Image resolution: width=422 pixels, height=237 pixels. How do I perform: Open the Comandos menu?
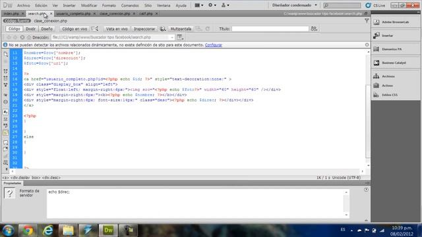[x=130, y=5]
